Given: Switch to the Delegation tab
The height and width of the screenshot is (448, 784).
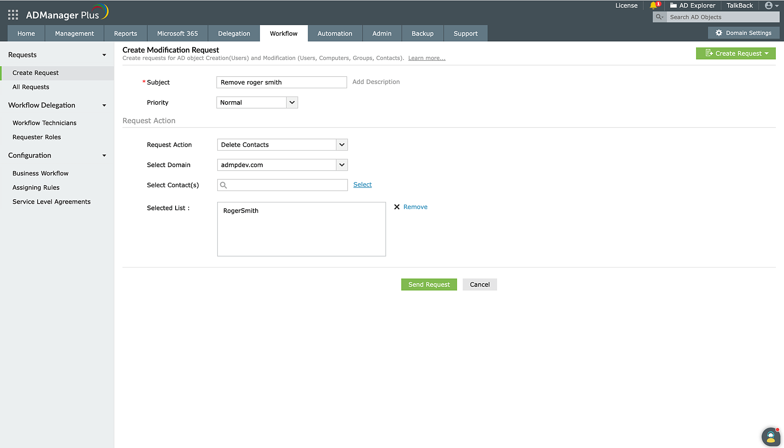Looking at the screenshot, I should [x=234, y=34].
